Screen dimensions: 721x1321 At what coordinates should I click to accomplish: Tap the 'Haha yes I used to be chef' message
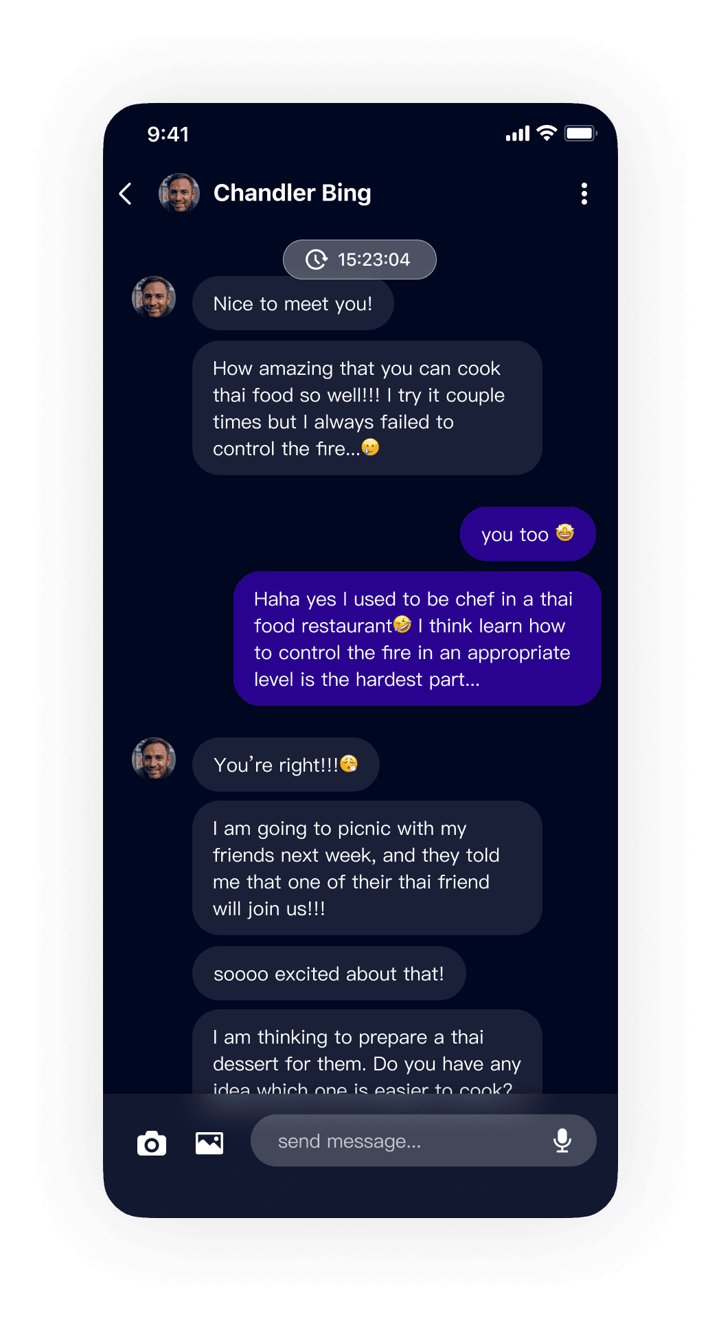click(417, 639)
